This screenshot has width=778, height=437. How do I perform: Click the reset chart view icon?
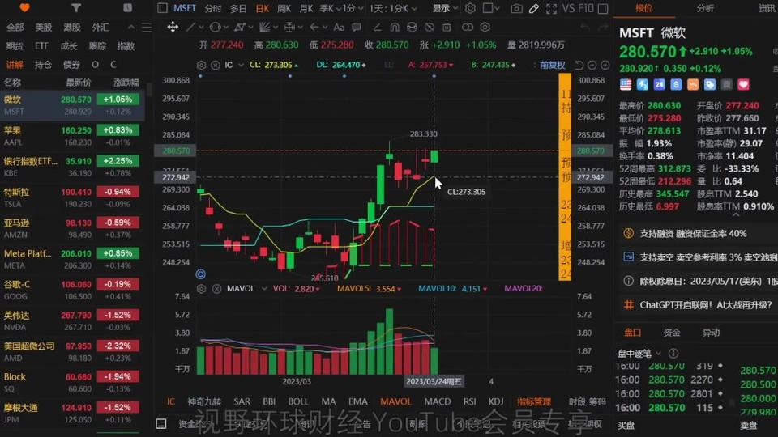(x=579, y=65)
